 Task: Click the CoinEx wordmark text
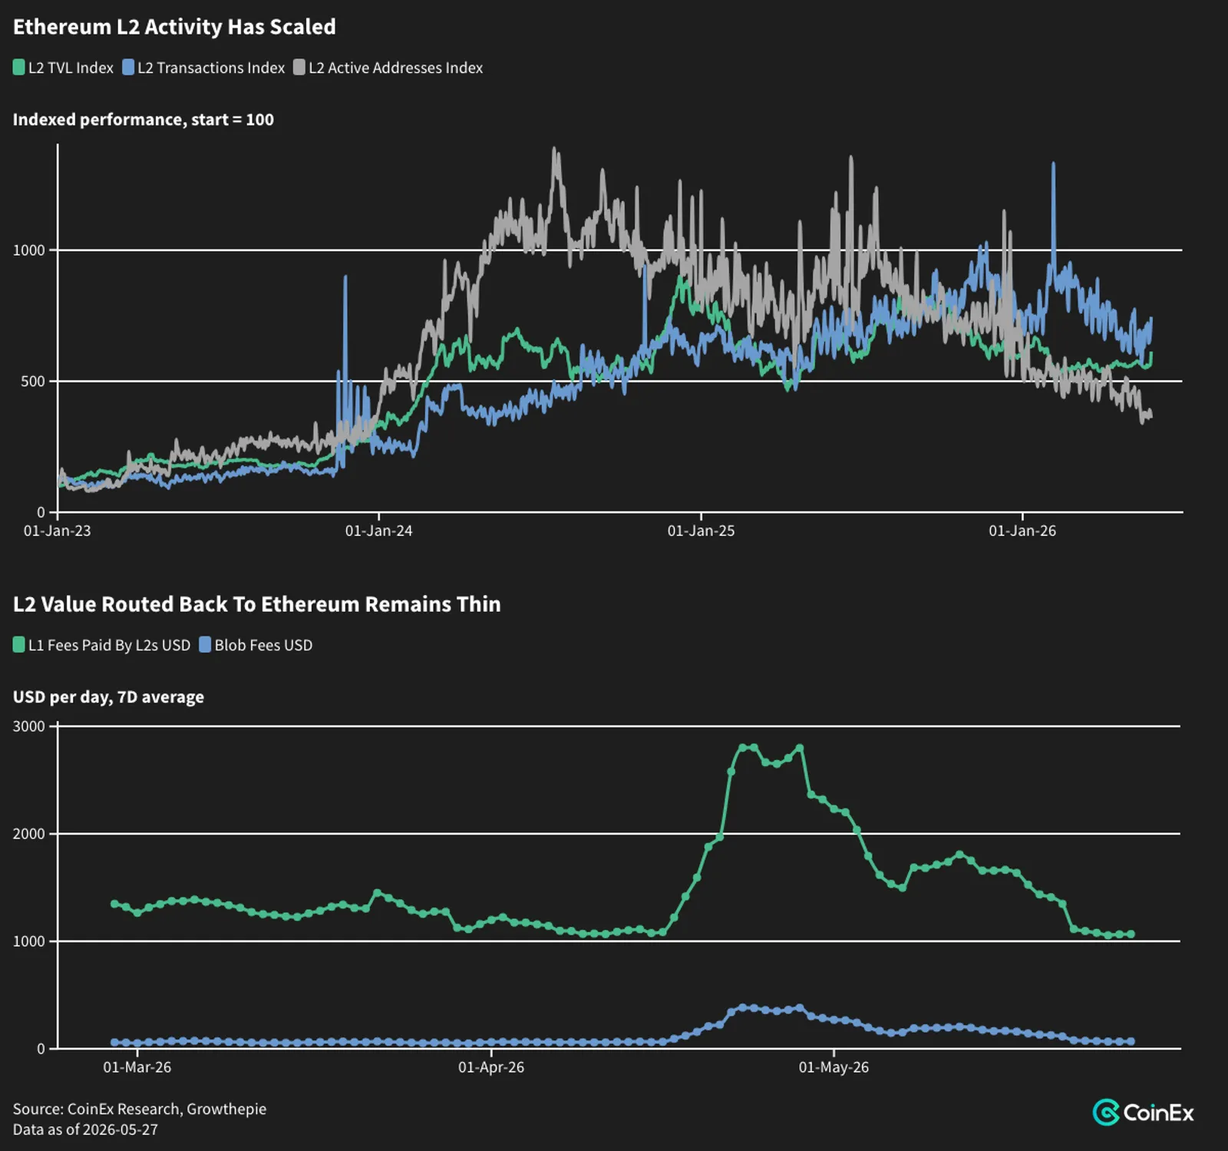tap(1158, 1113)
